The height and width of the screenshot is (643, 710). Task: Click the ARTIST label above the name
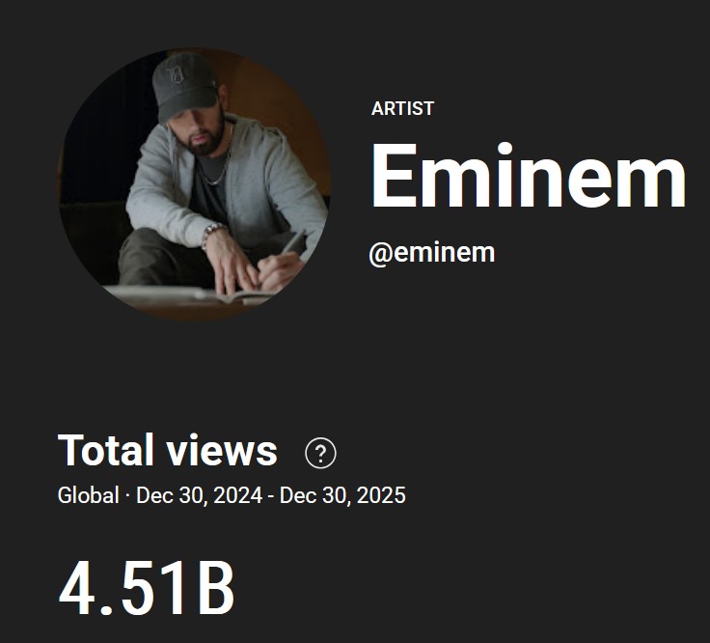point(402,108)
